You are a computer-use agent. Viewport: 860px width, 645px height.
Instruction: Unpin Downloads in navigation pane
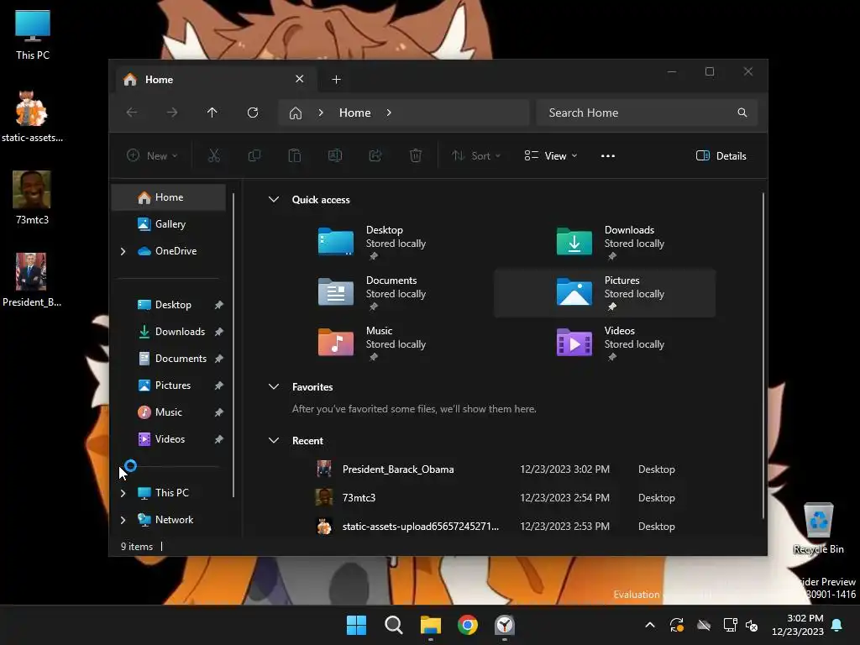(x=219, y=331)
